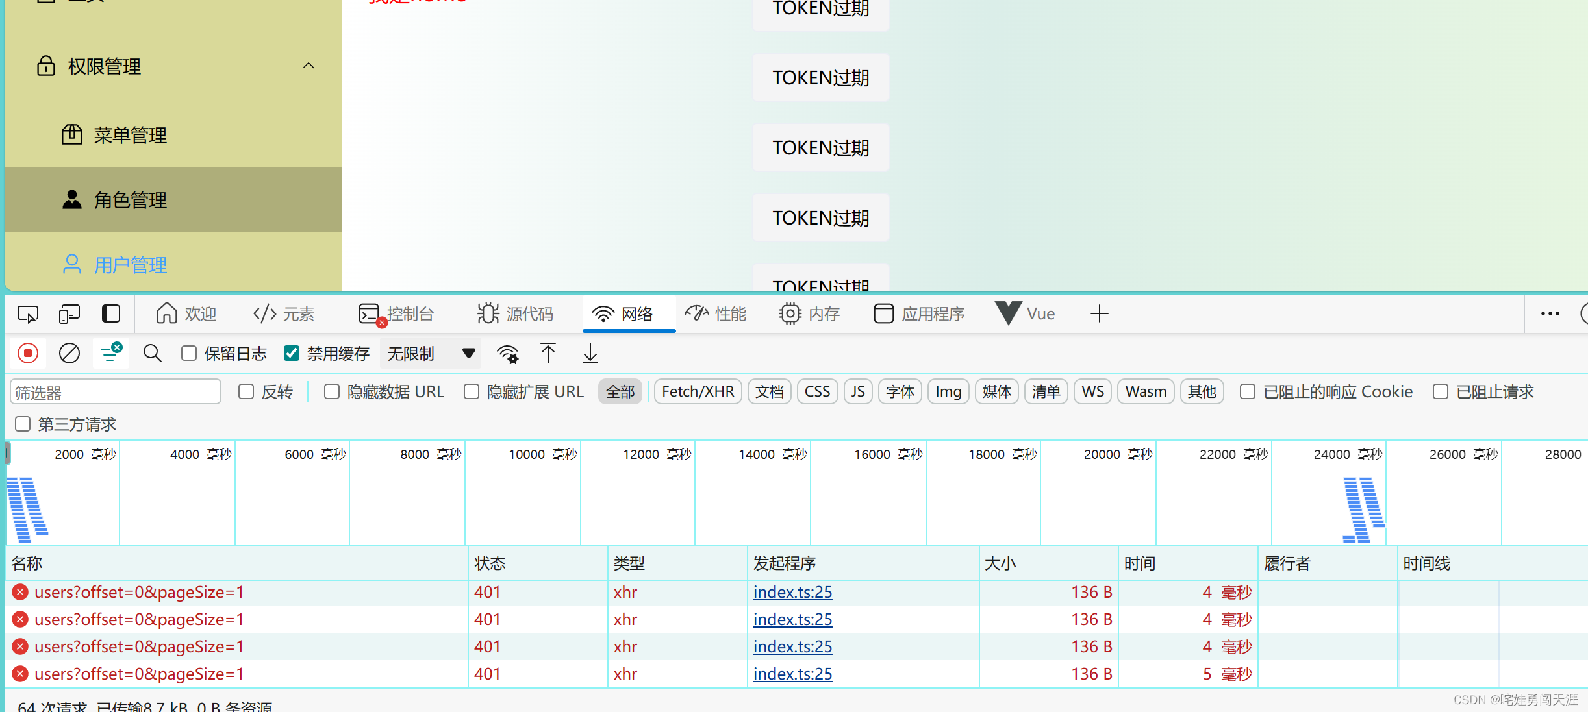Click the clear network log icon
The image size is (1588, 712).
point(69,354)
